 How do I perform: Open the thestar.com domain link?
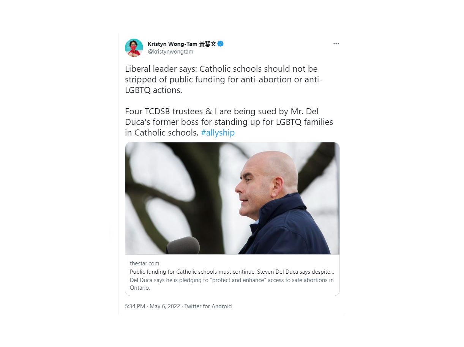(x=145, y=263)
